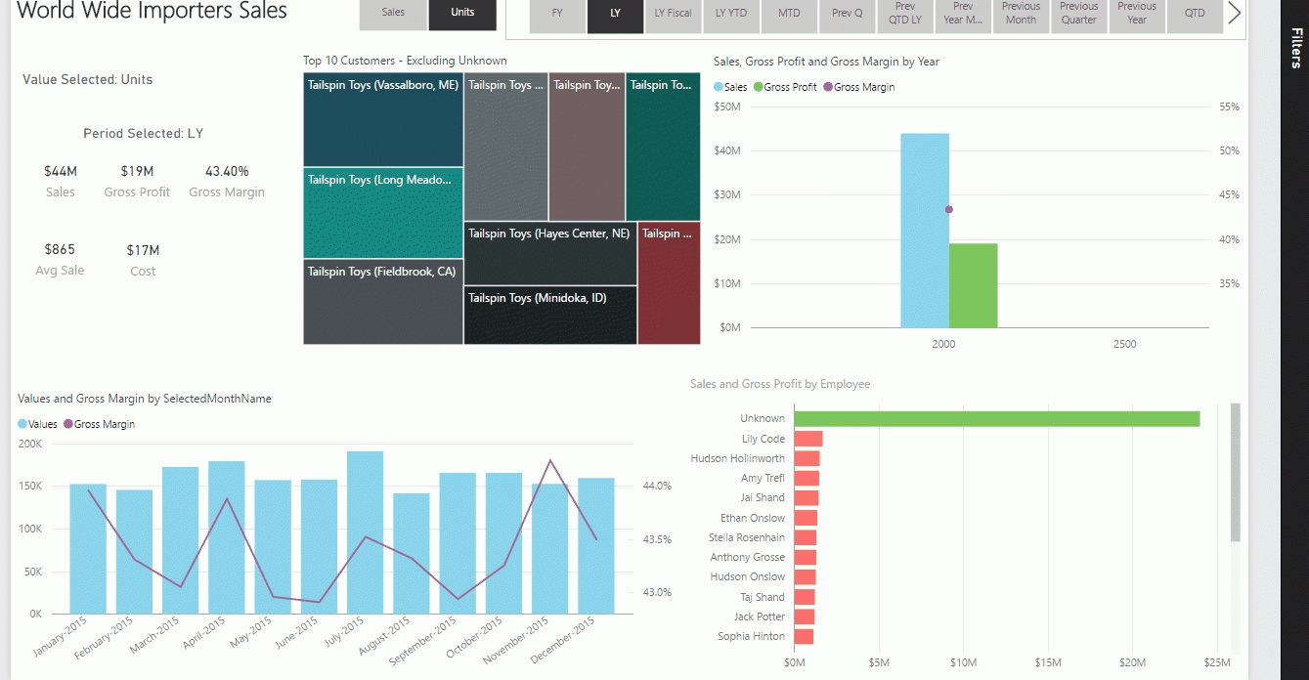1309x680 pixels.
Task: Select the Vassalboro, ME treemap tile
Action: (x=383, y=119)
